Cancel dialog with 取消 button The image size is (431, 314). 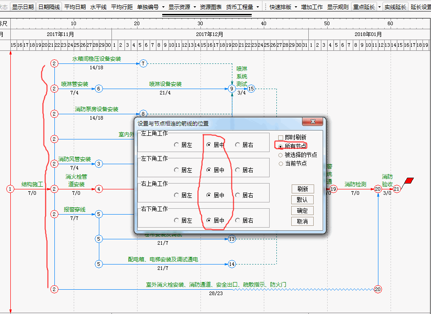(302, 221)
